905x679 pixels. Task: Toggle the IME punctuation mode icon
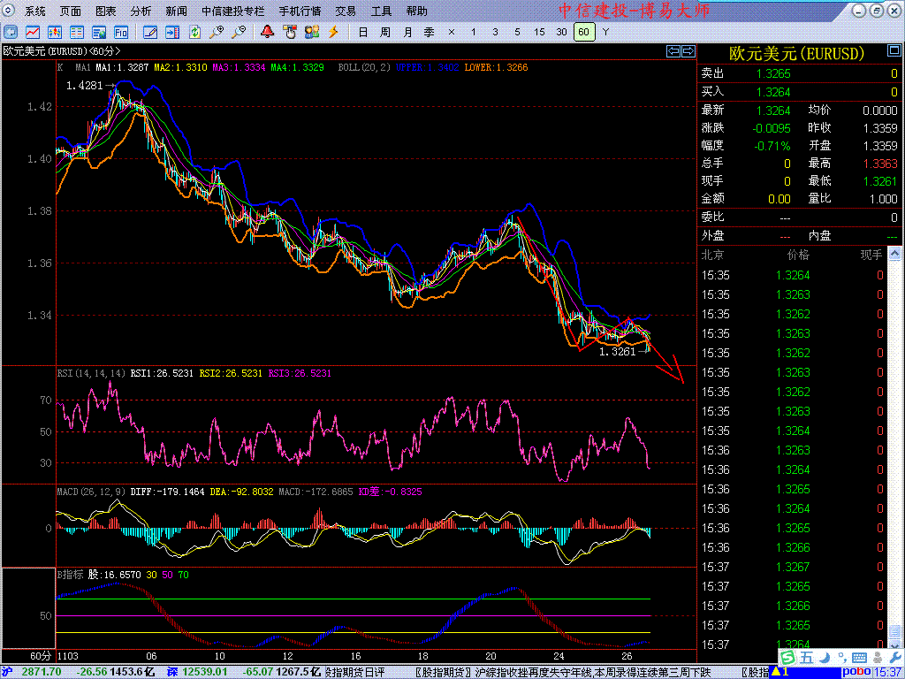(x=841, y=658)
